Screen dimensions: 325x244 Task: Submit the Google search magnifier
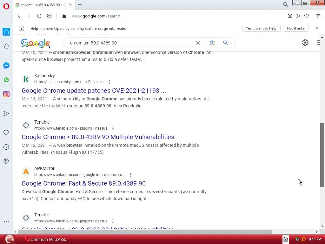click(226, 43)
